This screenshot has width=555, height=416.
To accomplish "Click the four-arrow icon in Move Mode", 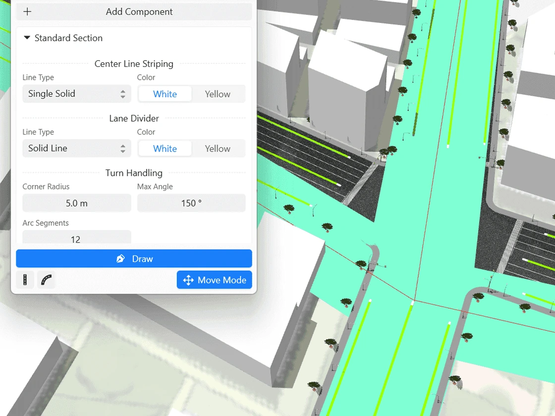I will coord(188,280).
